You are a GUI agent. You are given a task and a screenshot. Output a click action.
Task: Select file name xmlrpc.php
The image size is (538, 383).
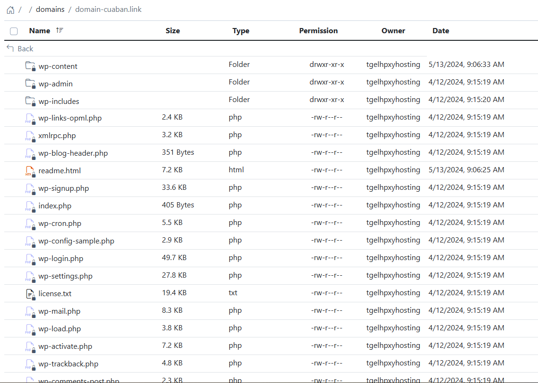click(57, 135)
